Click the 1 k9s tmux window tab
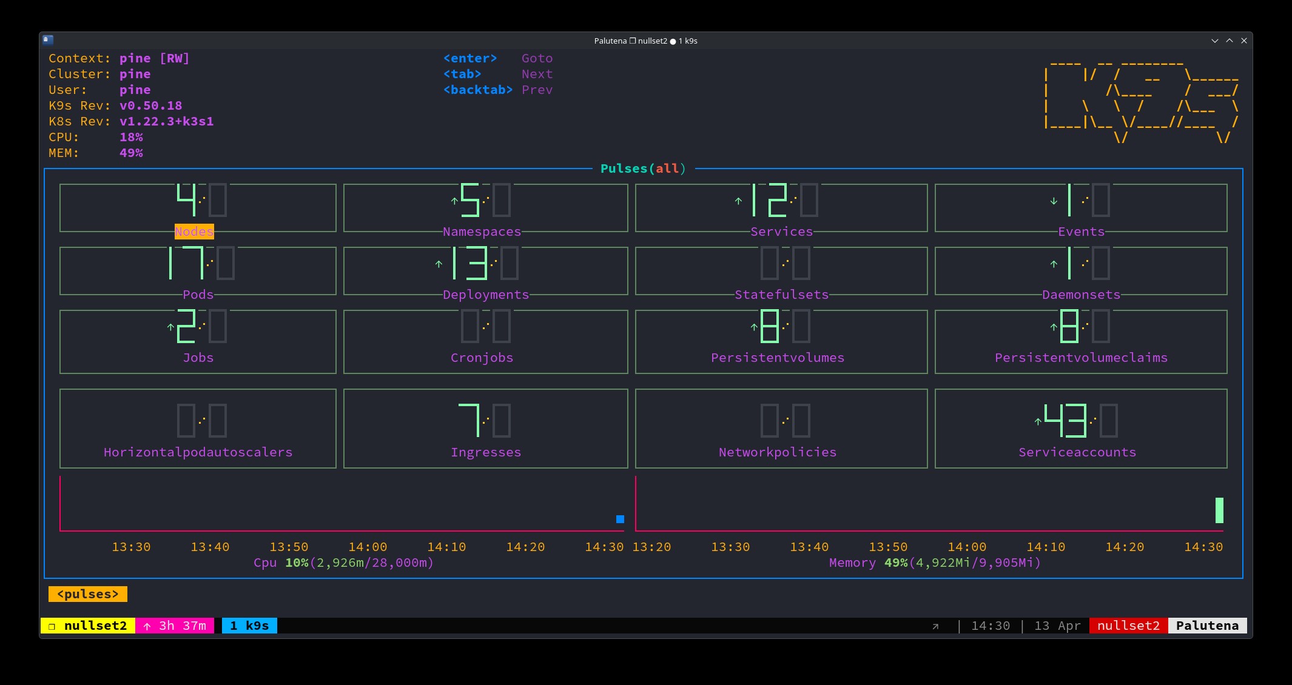The image size is (1292, 685). (x=249, y=626)
